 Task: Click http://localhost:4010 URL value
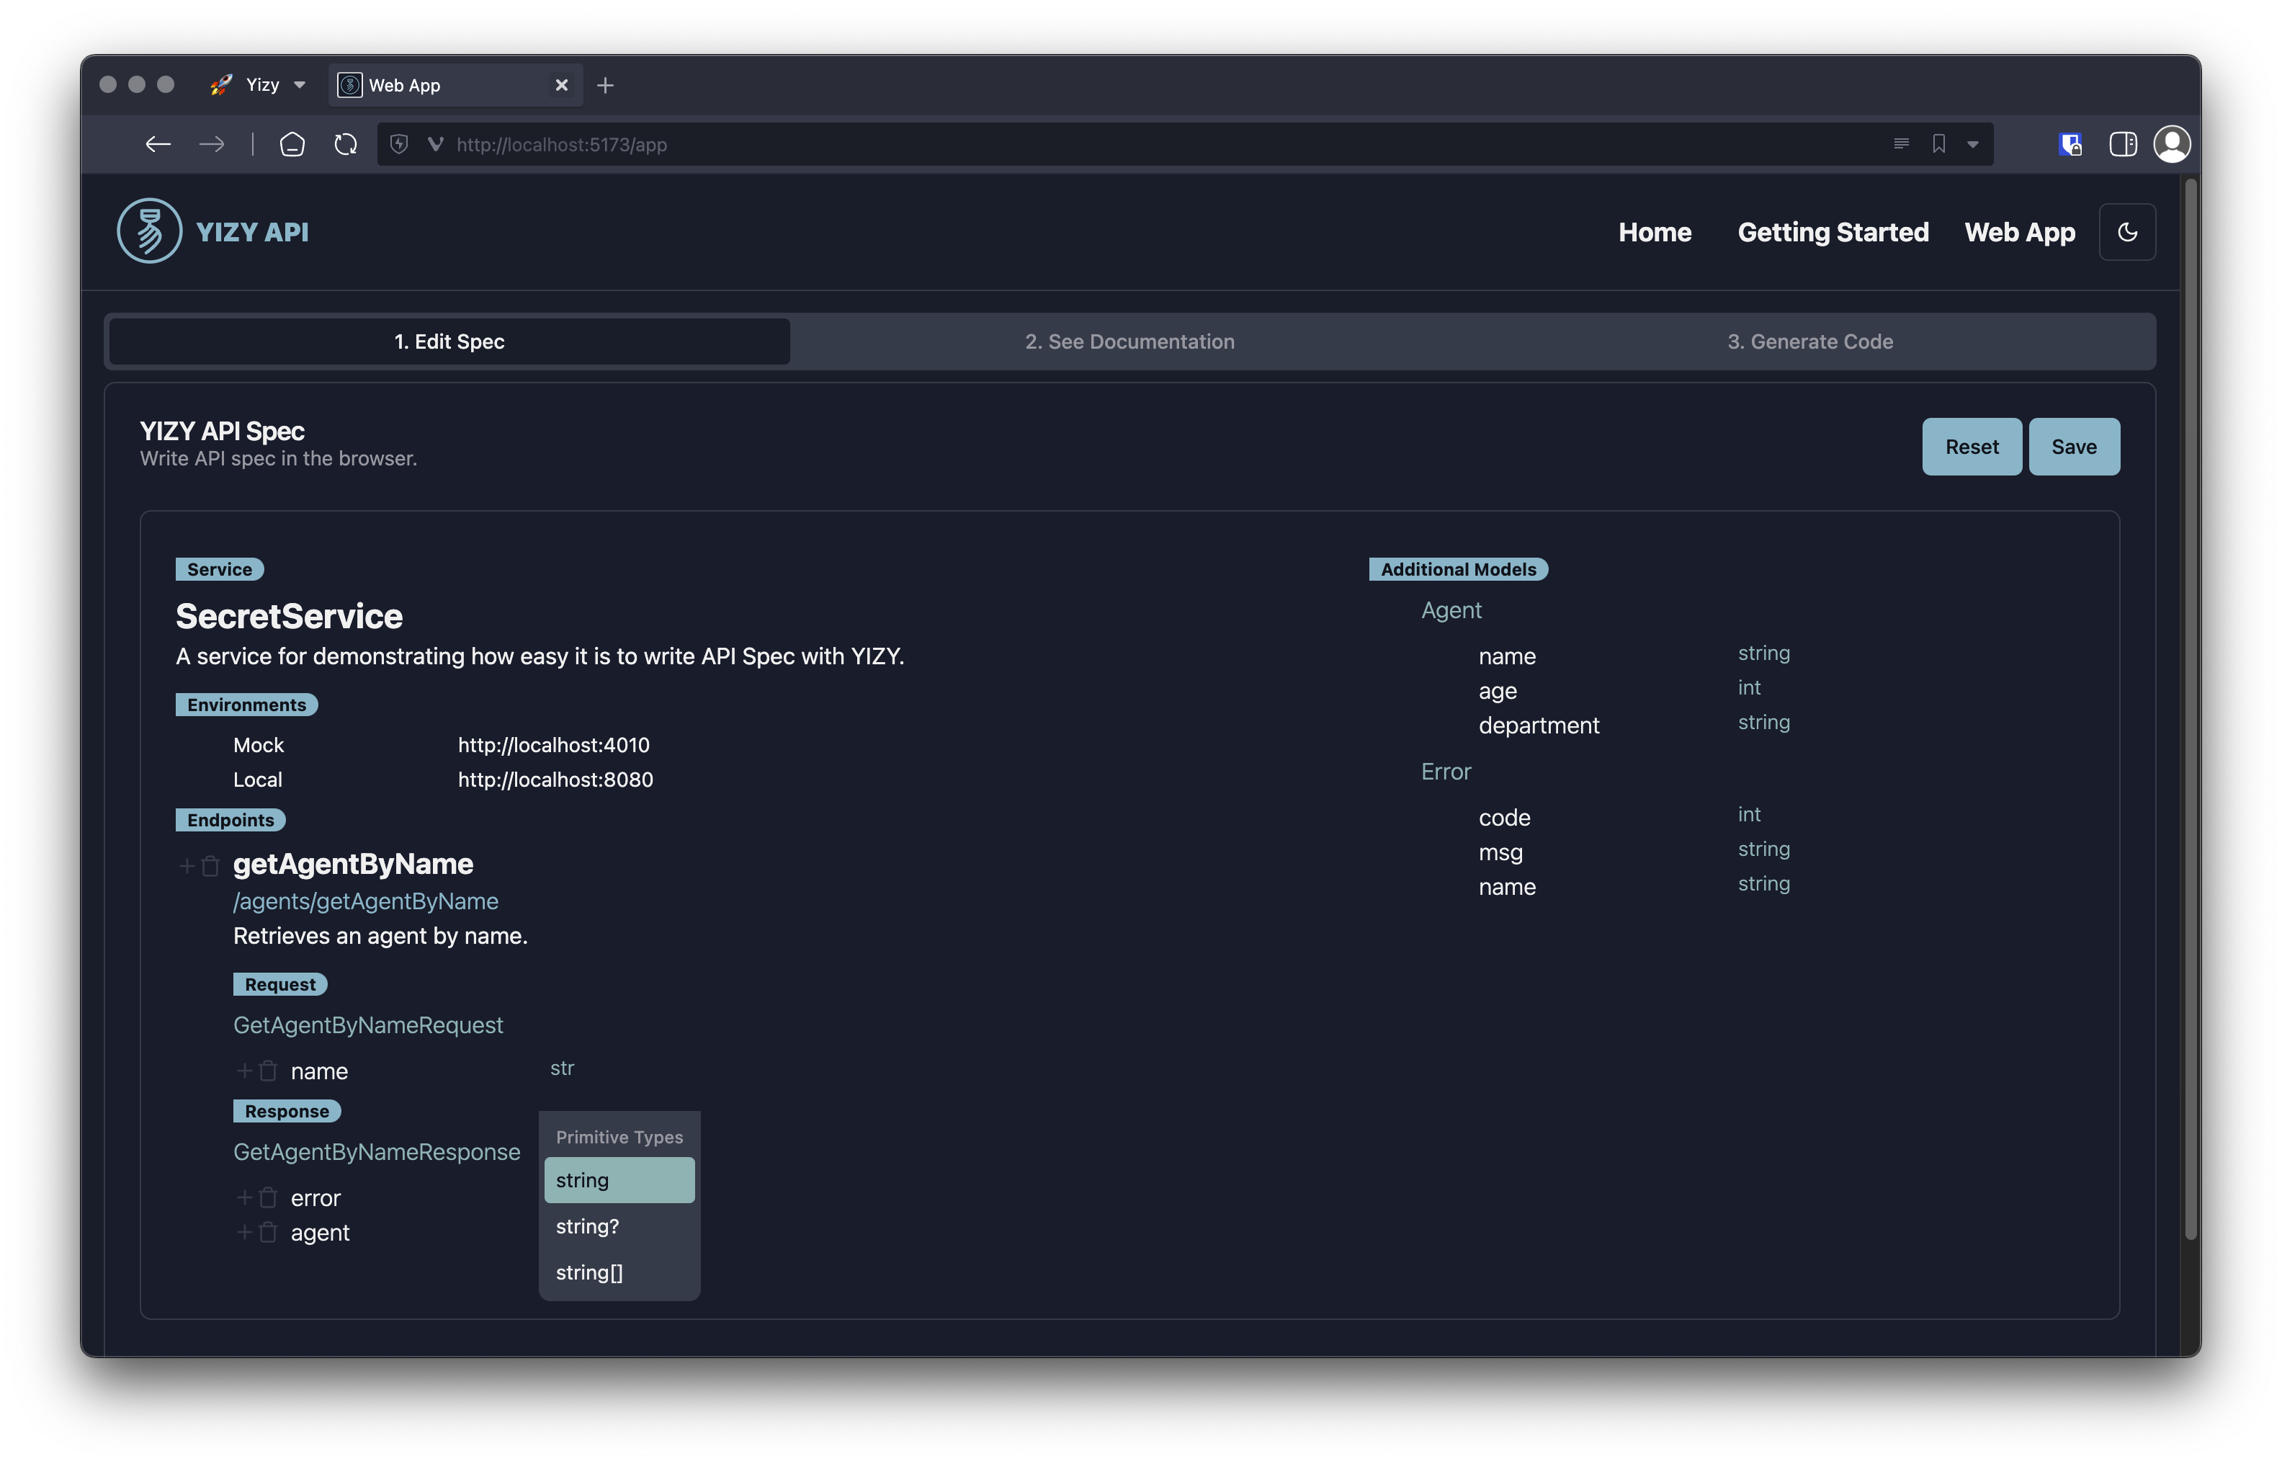[553, 745]
